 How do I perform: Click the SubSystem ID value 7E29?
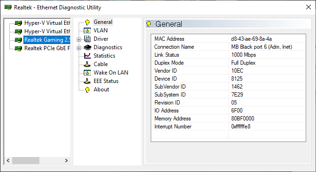pyautogui.click(x=237, y=95)
